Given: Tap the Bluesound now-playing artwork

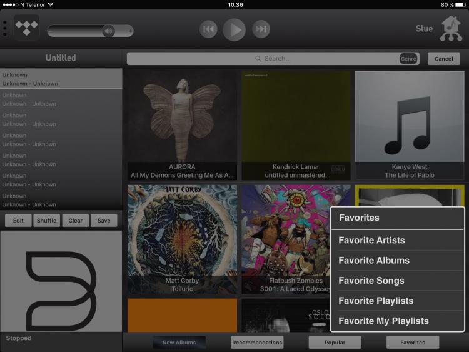Looking at the screenshot, I should pyautogui.click(x=61, y=281).
